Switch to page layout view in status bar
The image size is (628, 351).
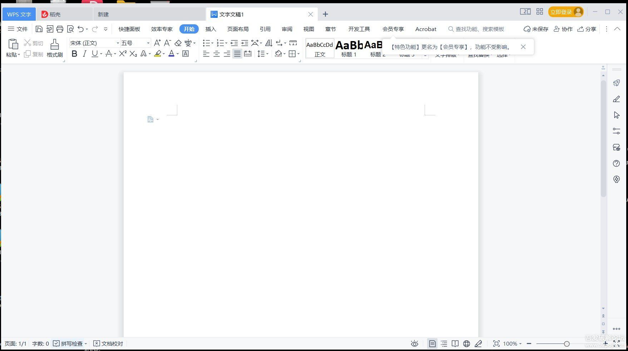point(432,344)
